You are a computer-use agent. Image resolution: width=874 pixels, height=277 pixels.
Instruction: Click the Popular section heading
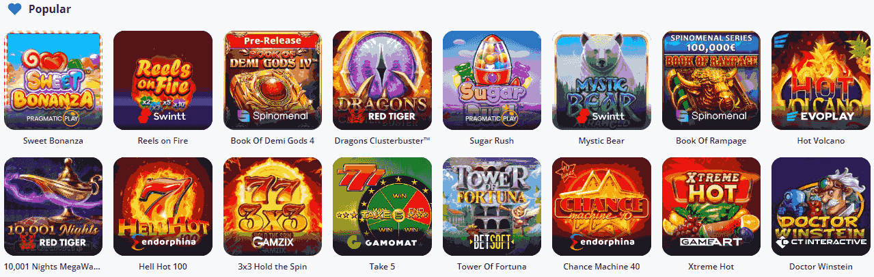point(49,10)
